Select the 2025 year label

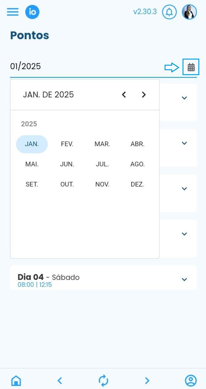click(x=29, y=124)
